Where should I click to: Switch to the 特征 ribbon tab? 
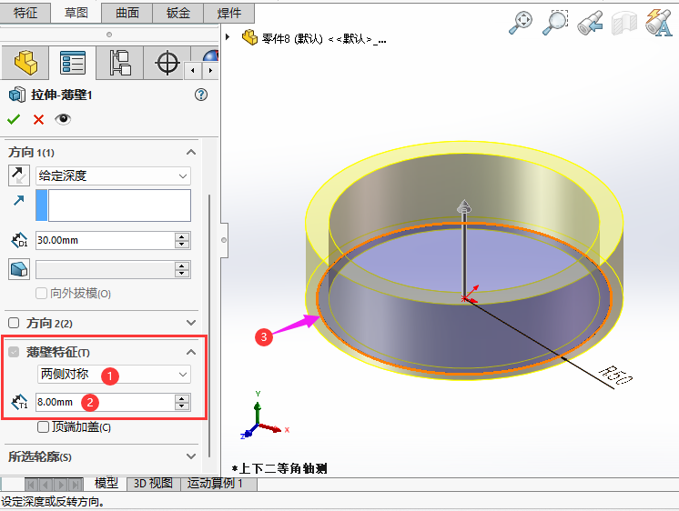click(x=25, y=13)
